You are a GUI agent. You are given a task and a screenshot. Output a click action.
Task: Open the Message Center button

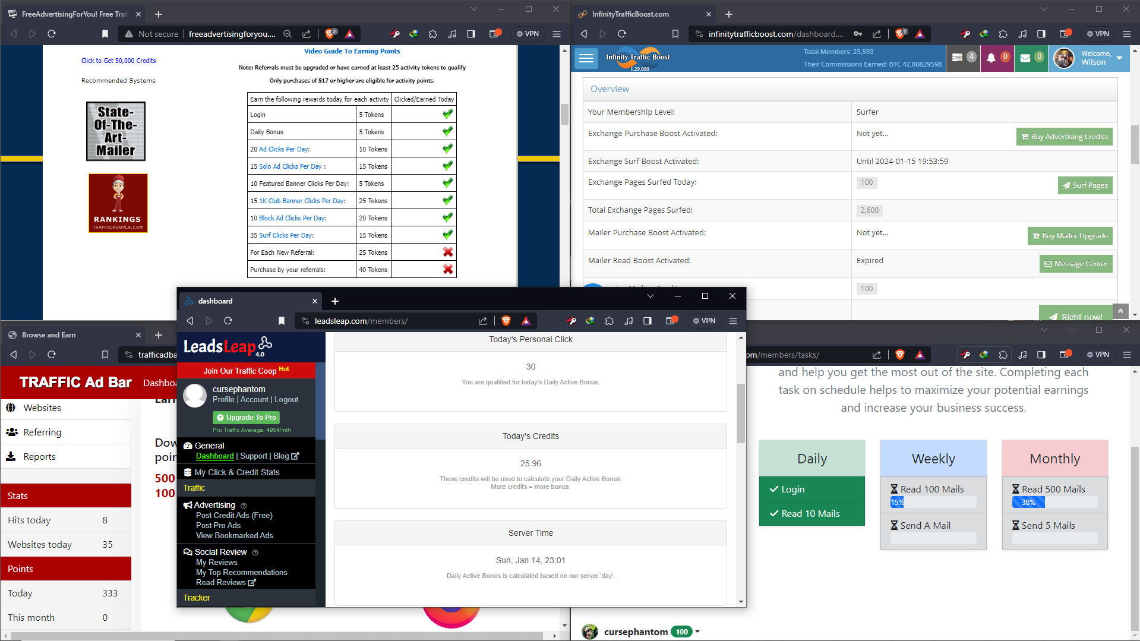1075,264
